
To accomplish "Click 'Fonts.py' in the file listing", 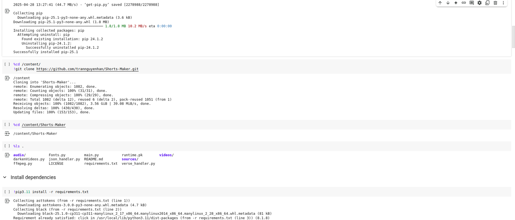I will click(57, 155).
